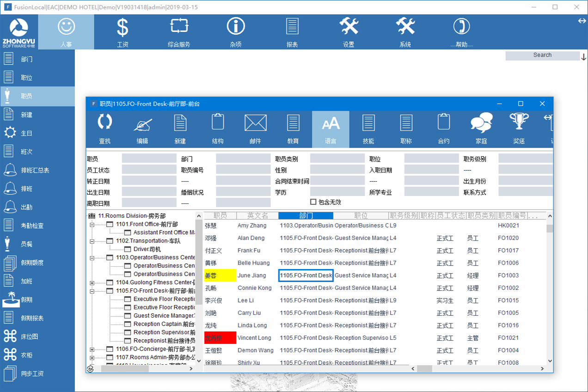Open the 编辑 edit tool
588x392 pixels.
pos(142,129)
